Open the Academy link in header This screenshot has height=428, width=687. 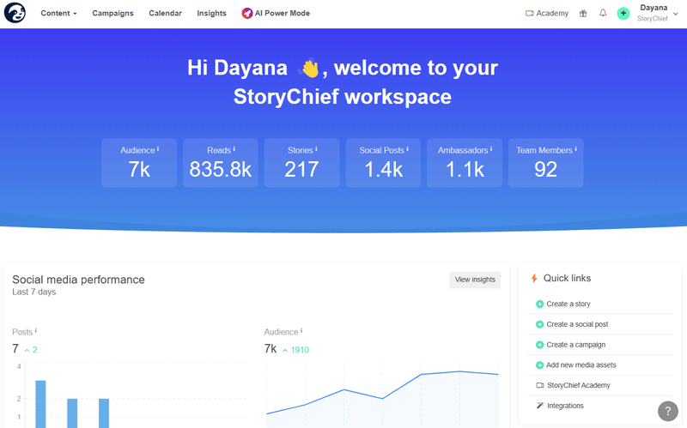click(x=547, y=13)
